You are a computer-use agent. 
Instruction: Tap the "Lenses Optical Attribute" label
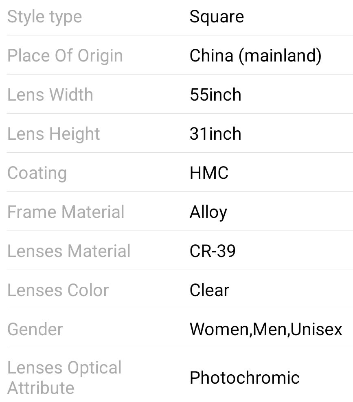point(64,378)
